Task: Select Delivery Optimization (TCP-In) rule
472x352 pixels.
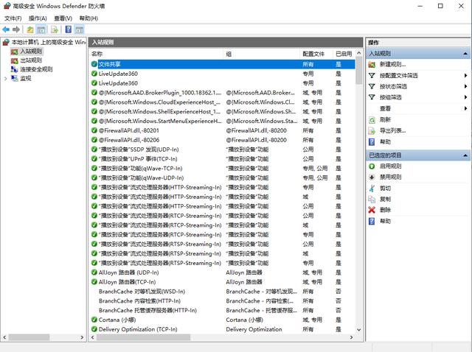Action: point(223,329)
